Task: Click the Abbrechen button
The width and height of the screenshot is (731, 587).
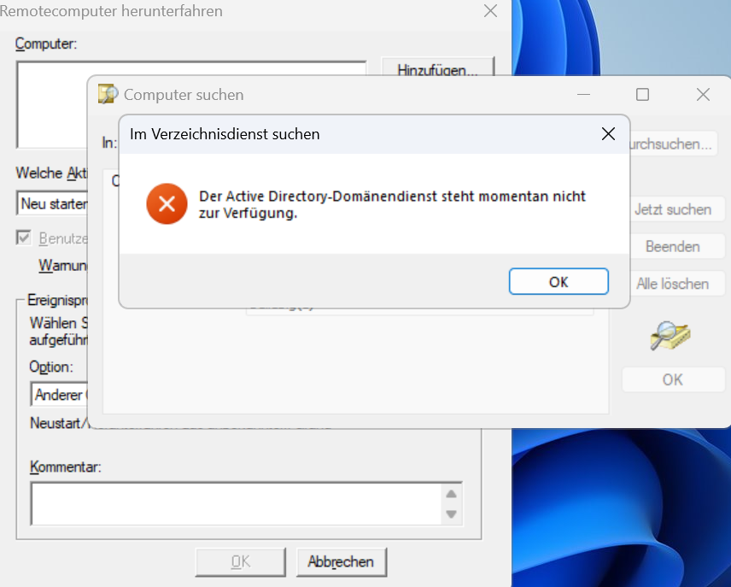Action: [342, 562]
